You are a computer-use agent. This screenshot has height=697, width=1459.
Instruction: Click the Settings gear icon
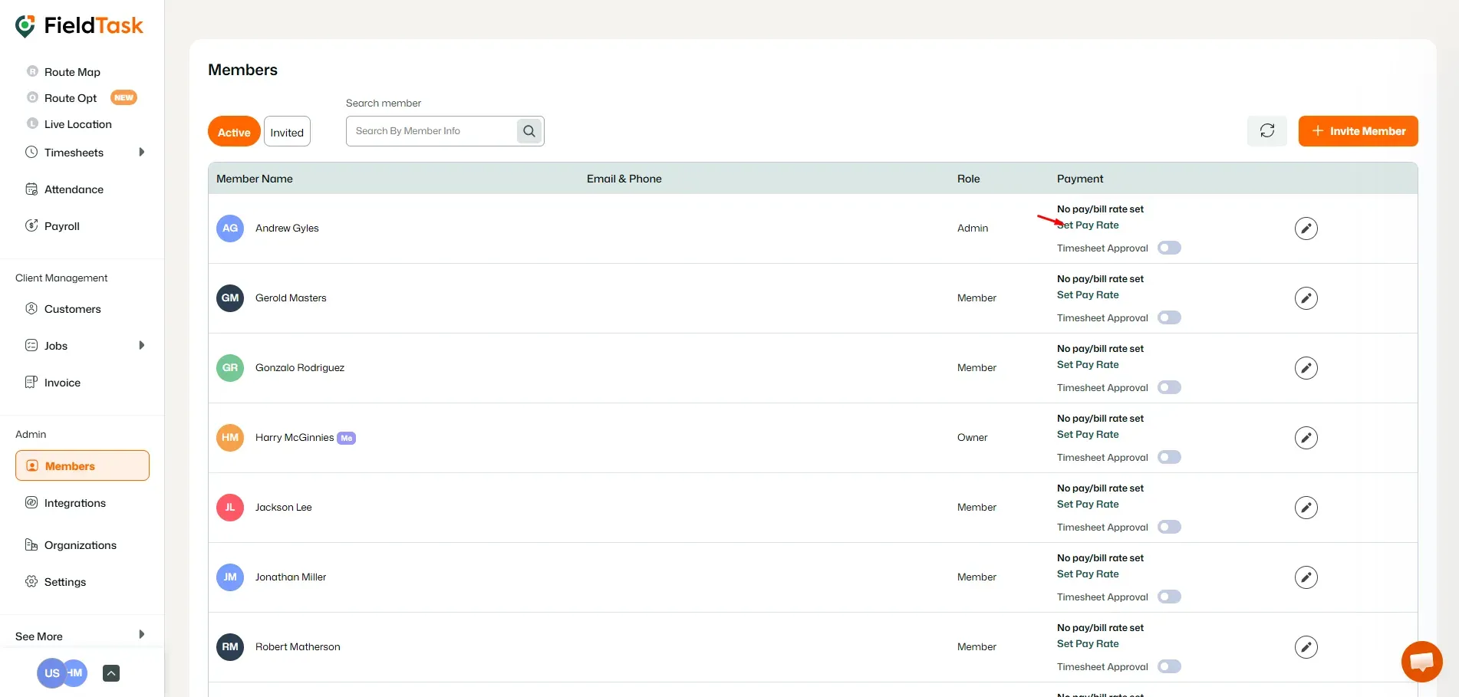(31, 581)
